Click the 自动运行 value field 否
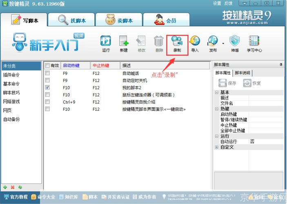The width and height of the screenshot is (287, 204). click(266, 142)
